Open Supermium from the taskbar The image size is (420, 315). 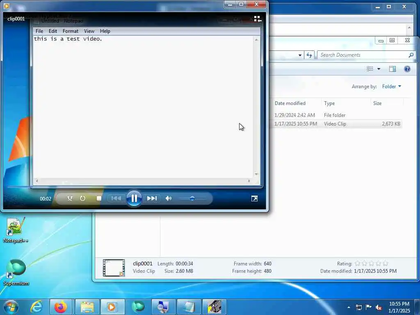click(138, 307)
